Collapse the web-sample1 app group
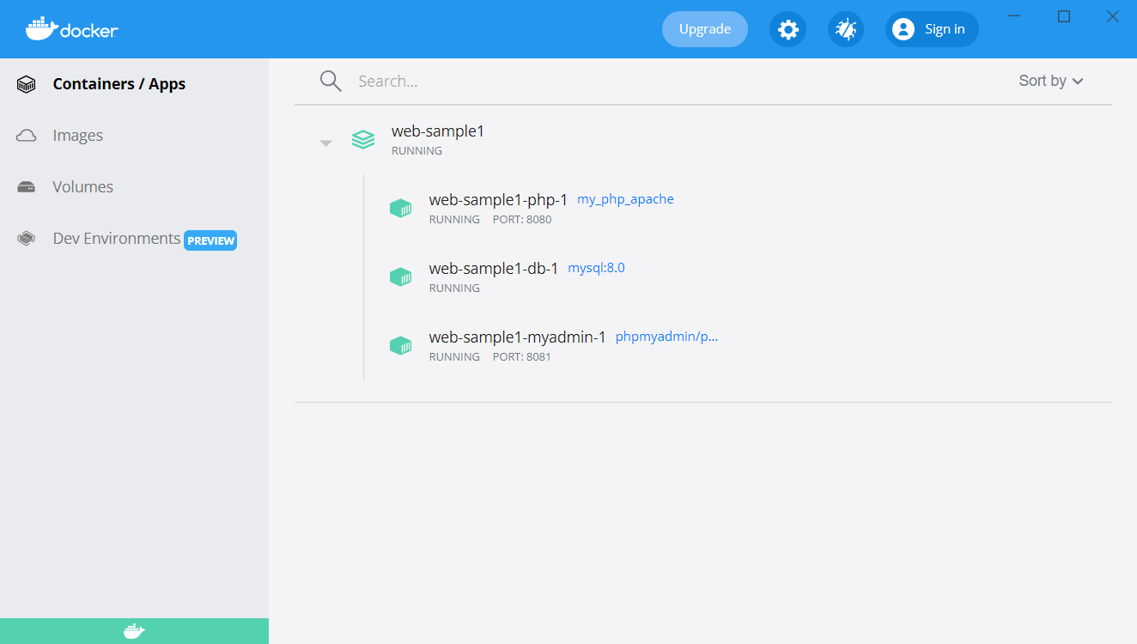The height and width of the screenshot is (644, 1137). [325, 143]
